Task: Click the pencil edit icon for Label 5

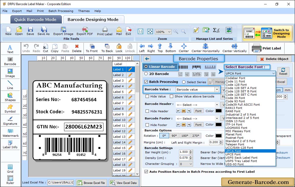Action: click(x=130, y=92)
